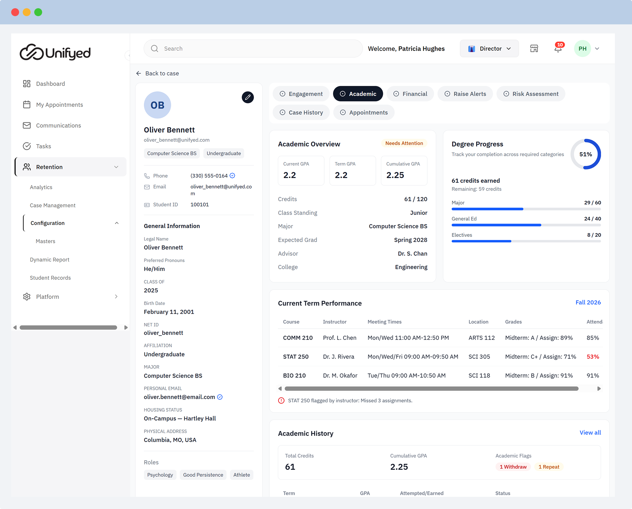Open the Director role dropdown
Image resolution: width=632 pixels, height=509 pixels.
(x=489, y=49)
